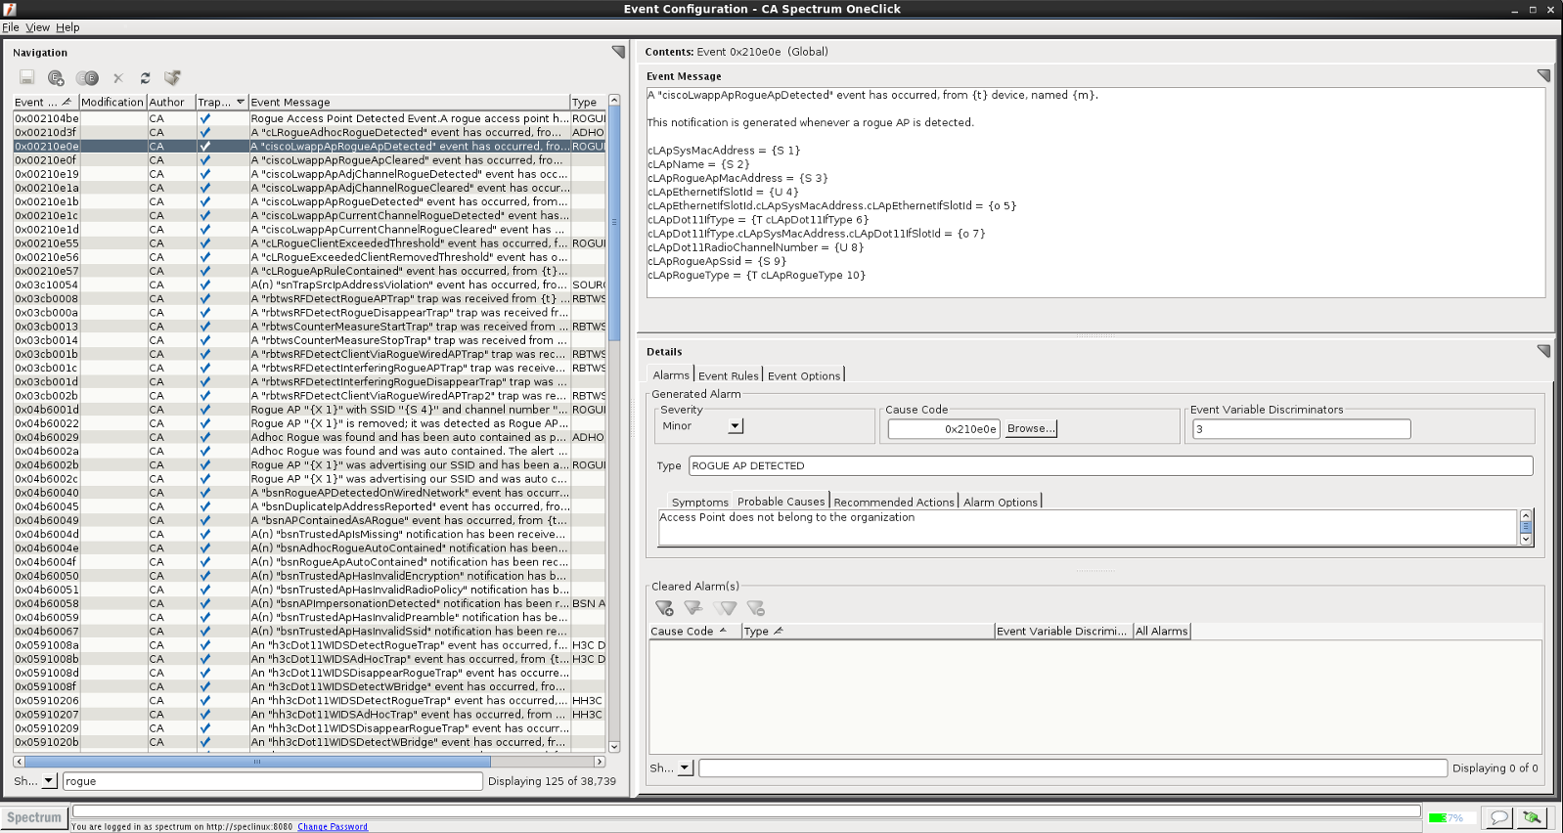Click the refresh events icon

145,78
